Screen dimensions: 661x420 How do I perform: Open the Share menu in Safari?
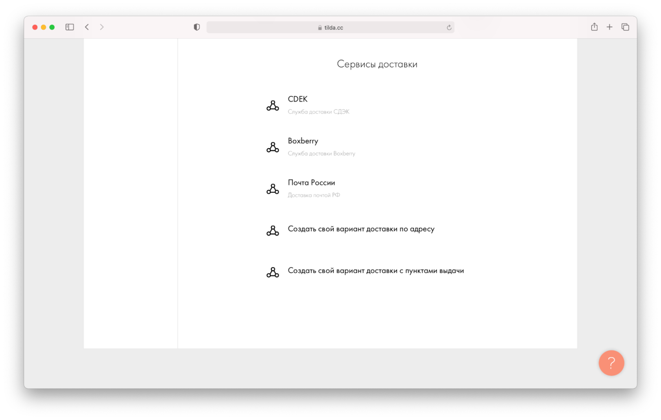point(594,27)
